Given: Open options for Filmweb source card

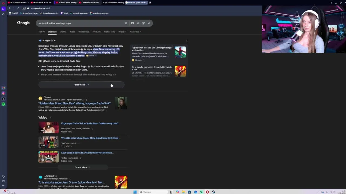Looking at the screenshot, I should (x=144, y=60).
